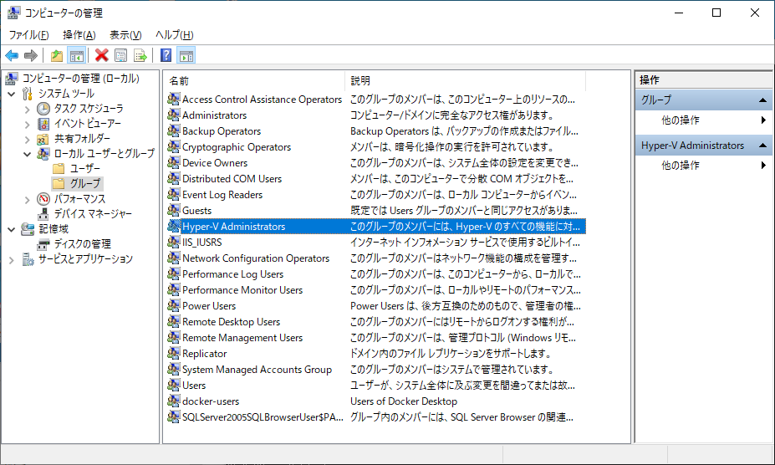
Task: Click the Back arrow toolbar icon
Action: click(12, 55)
